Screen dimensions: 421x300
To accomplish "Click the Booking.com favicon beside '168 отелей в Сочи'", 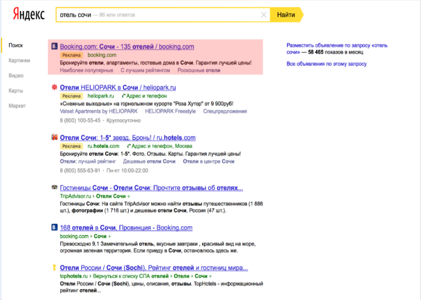I will [x=54, y=228].
